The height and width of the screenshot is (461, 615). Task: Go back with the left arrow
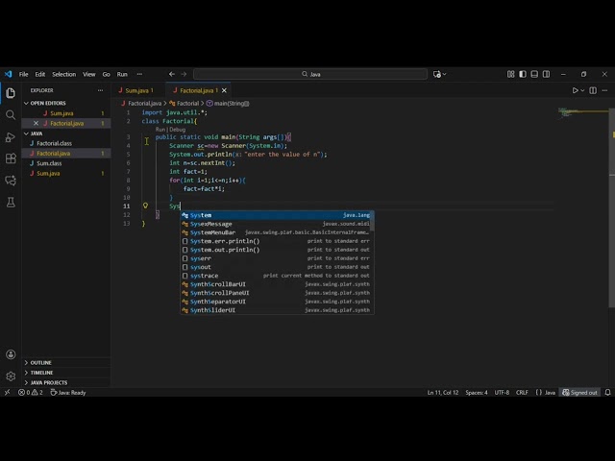pyautogui.click(x=172, y=74)
